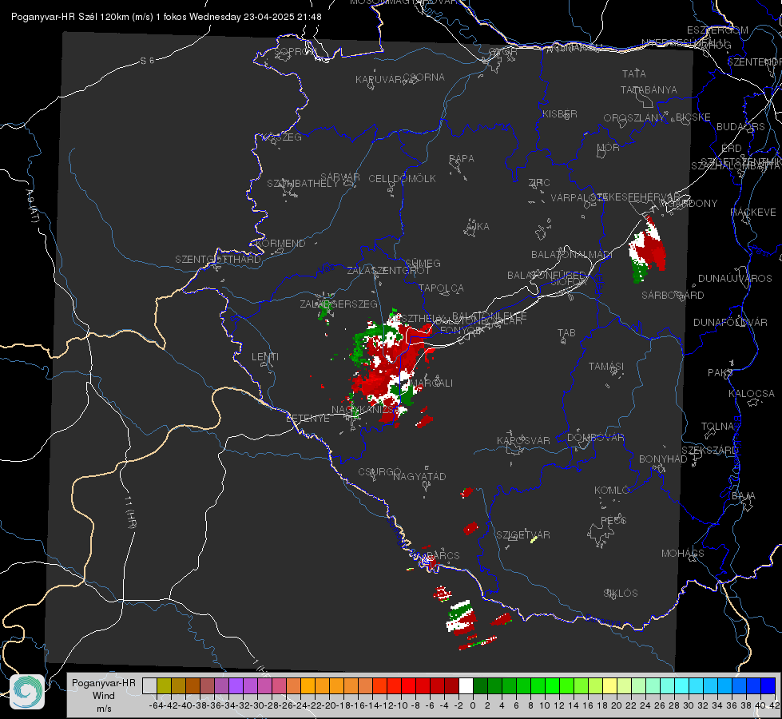
Task: Click the 'MOR' town label
Action: pos(609,147)
